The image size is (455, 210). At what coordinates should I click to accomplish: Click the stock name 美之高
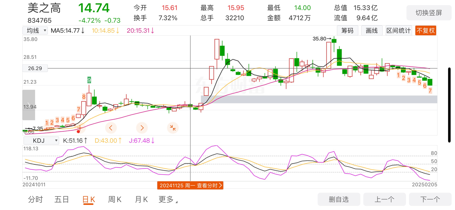click(44, 8)
